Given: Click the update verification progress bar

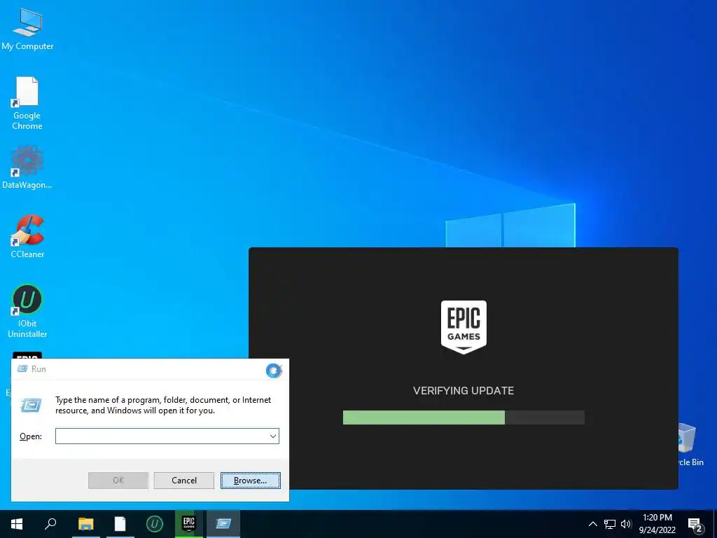Looking at the screenshot, I should 464,418.
